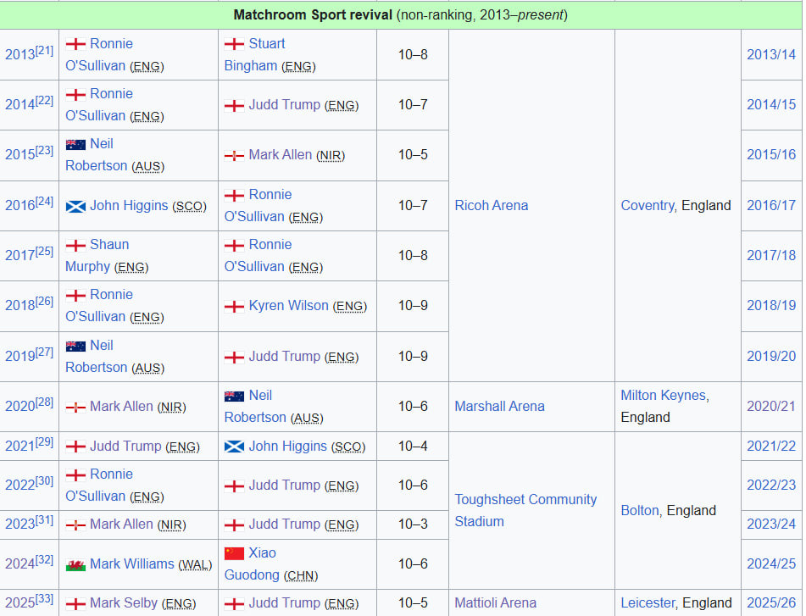Viewport: 806px width, 616px height.
Task: Click the China flag beside Xiao Guodong
Action: point(234,553)
